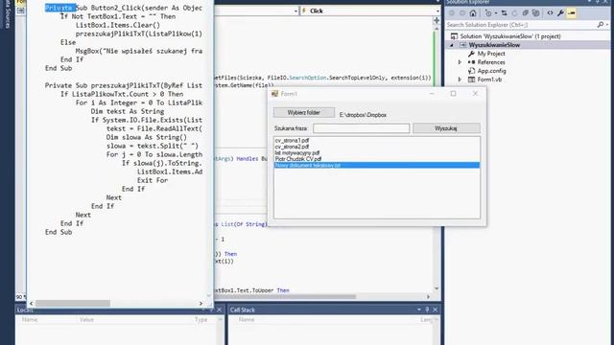The height and width of the screenshot is (345, 614).
Task: Select Piotr Chudzik CV.pdf in list
Action: point(298,159)
